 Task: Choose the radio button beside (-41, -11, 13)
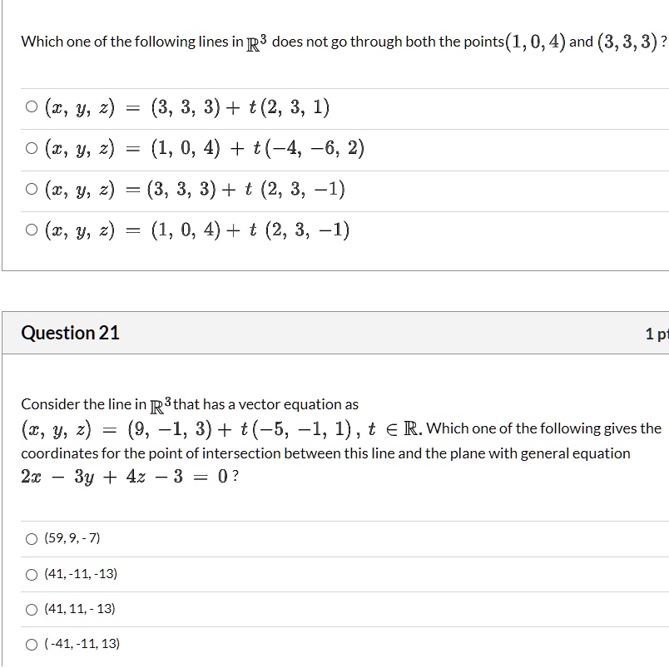pos(32,645)
